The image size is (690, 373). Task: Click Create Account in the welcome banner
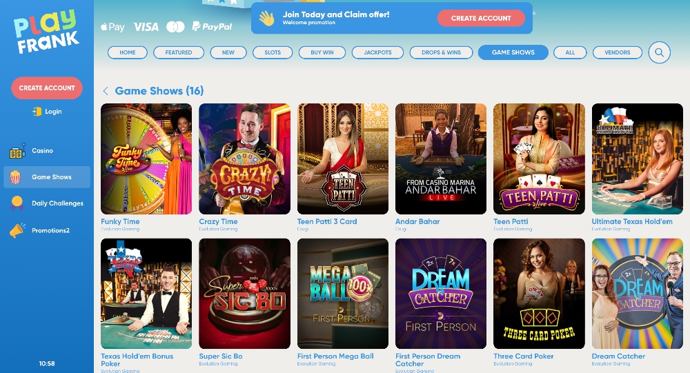point(481,18)
